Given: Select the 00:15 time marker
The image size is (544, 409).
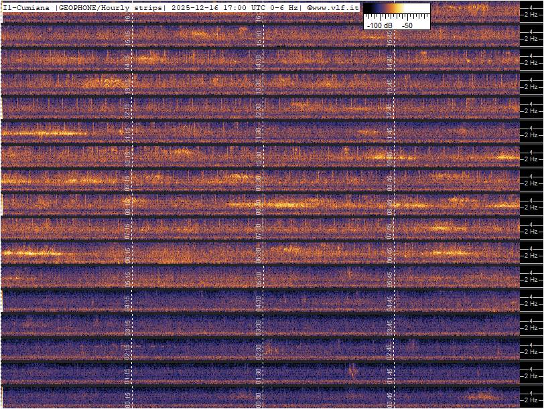Looking at the screenshot, I should 128,398.
